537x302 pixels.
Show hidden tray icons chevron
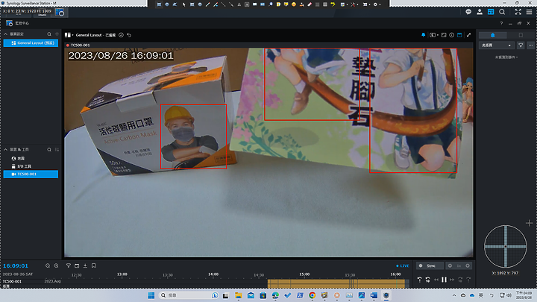(x=454, y=295)
